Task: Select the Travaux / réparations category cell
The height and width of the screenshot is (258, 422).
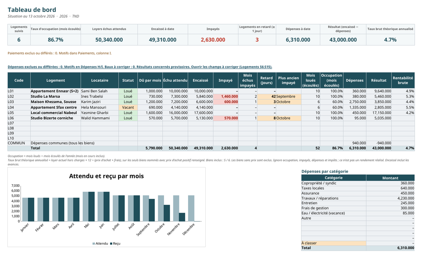Action: click(x=333, y=198)
